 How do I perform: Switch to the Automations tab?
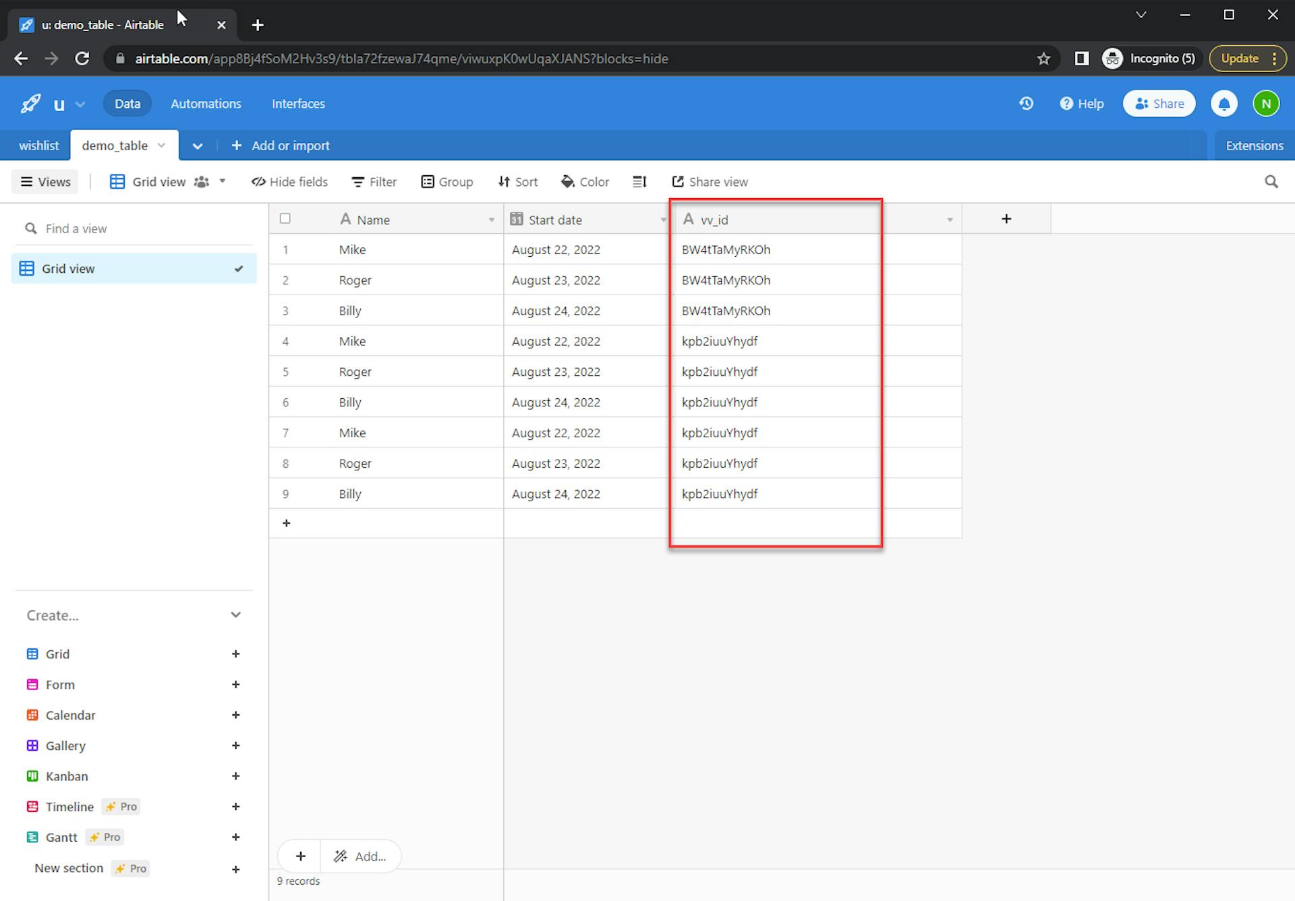point(206,103)
